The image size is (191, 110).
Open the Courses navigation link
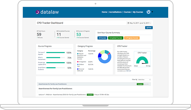127,12
